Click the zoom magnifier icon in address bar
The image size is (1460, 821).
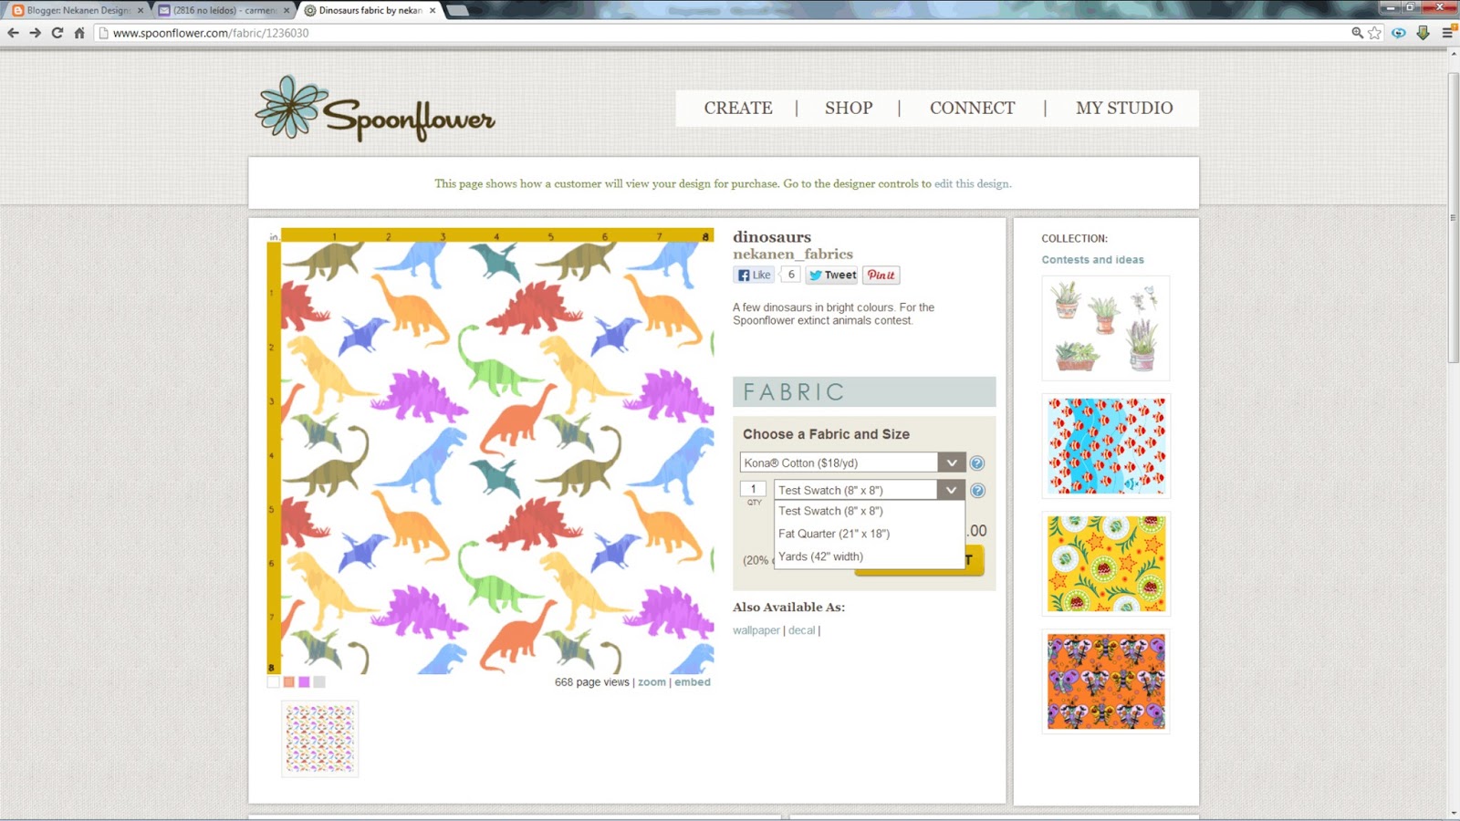[x=1357, y=31]
